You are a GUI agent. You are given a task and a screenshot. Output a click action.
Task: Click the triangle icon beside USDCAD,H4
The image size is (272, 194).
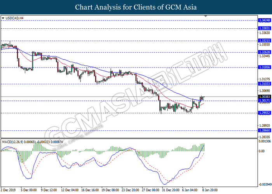pyautogui.click(x=3, y=18)
